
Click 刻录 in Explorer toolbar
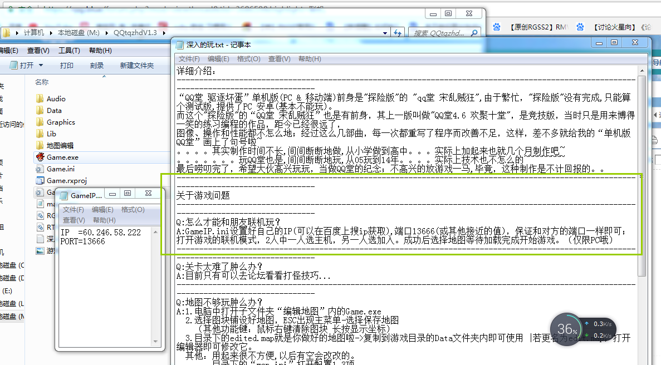[x=96, y=65]
